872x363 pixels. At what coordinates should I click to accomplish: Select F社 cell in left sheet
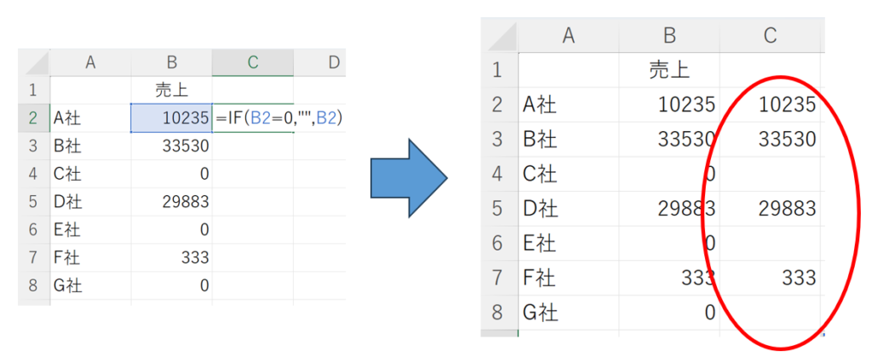[90, 258]
